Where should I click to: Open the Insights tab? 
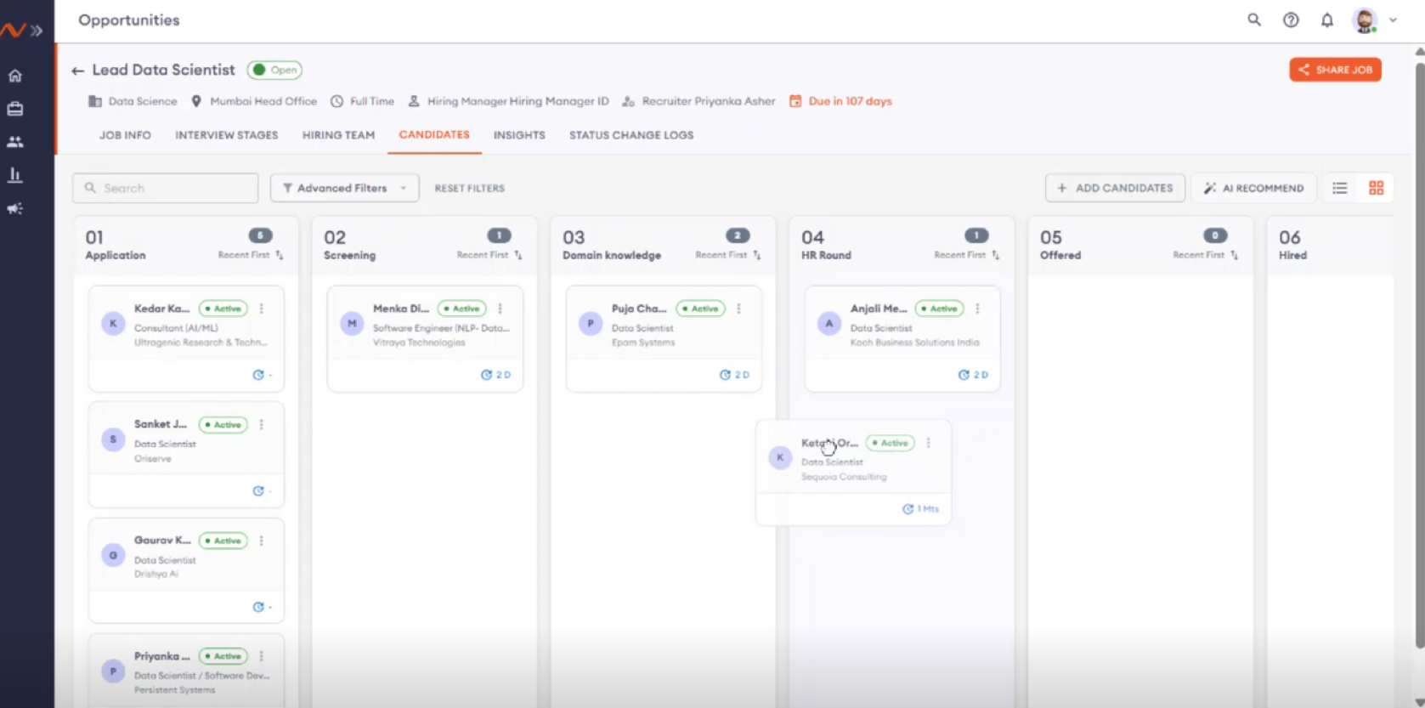coord(519,135)
